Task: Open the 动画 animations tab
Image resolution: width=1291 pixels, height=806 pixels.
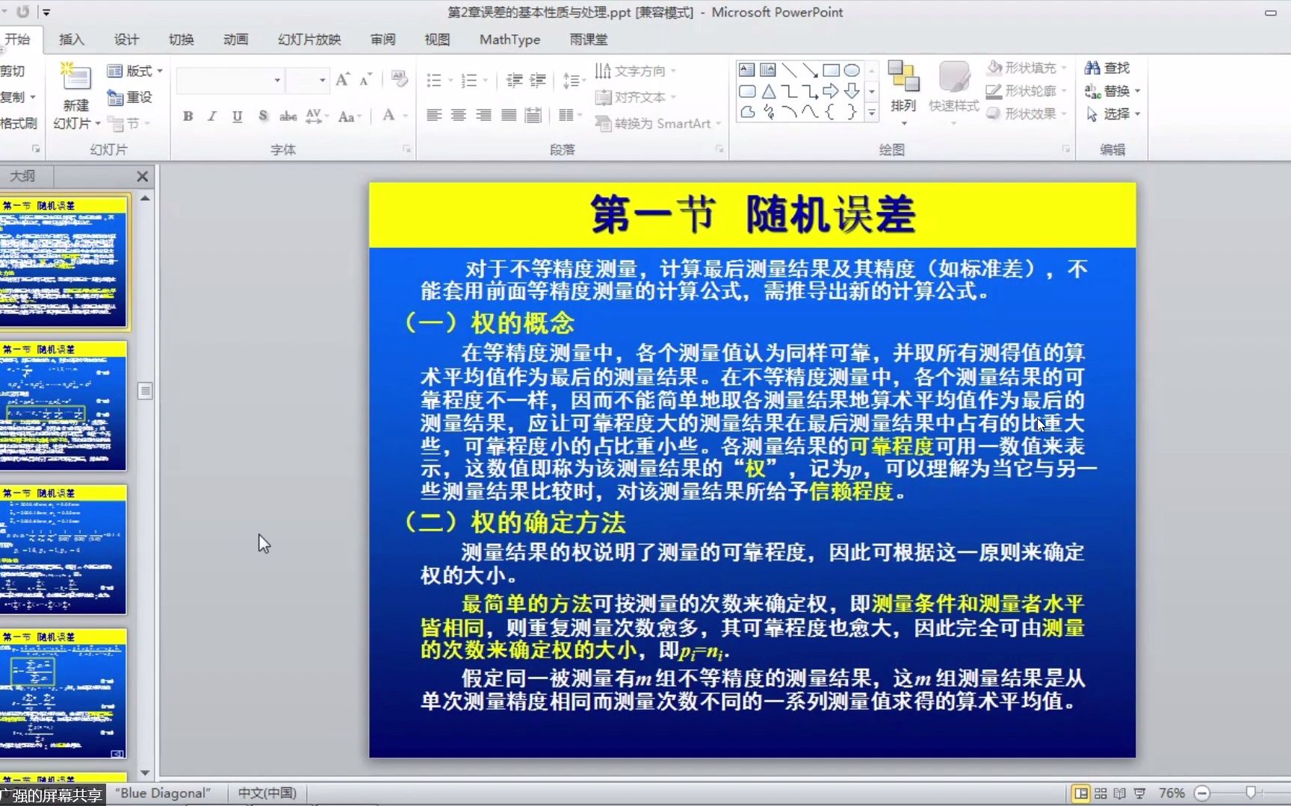Action: click(x=235, y=40)
